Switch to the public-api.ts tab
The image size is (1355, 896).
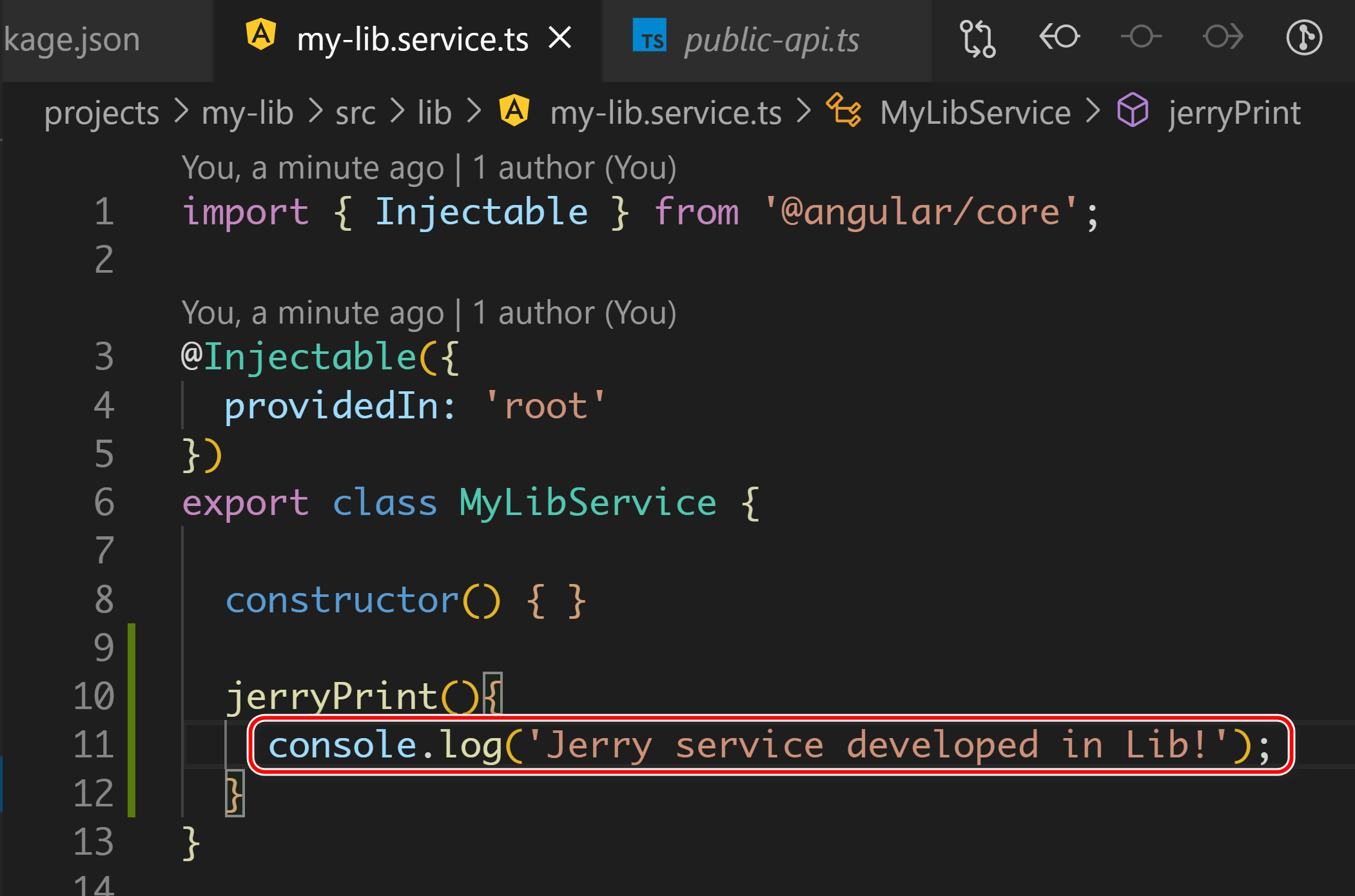pyautogui.click(x=771, y=40)
